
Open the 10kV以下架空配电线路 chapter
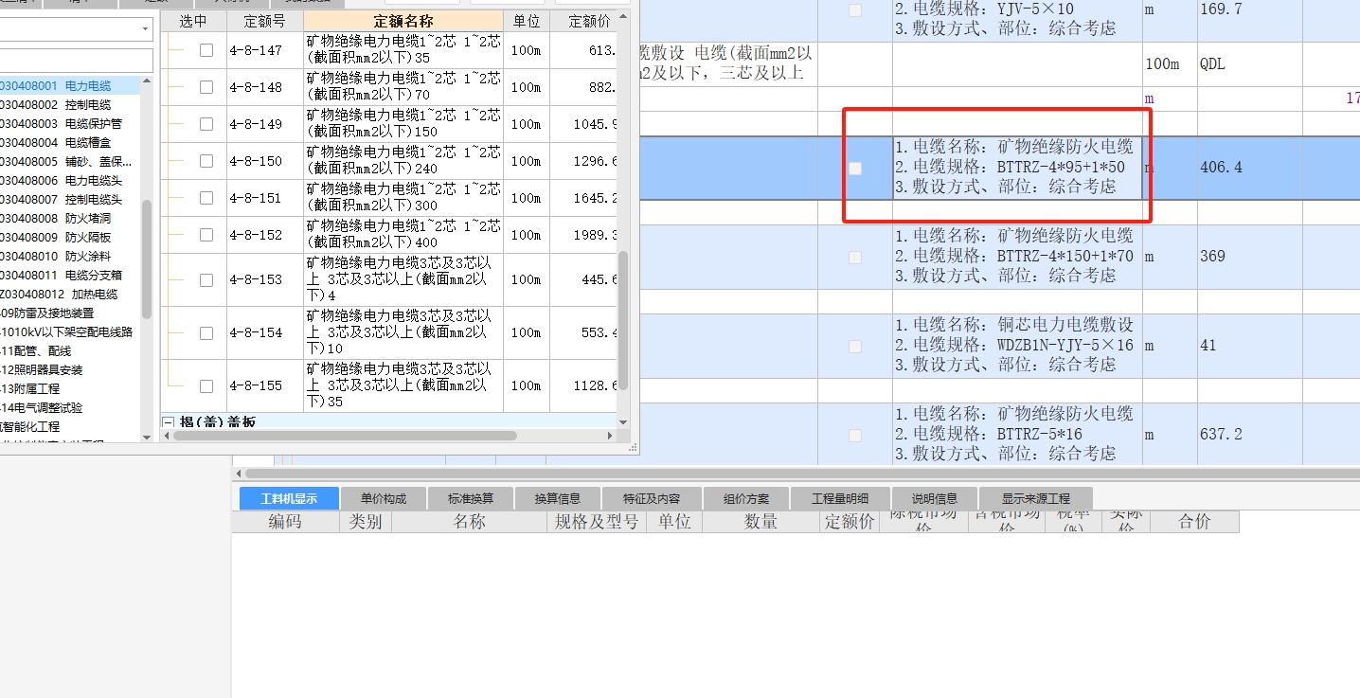66,332
